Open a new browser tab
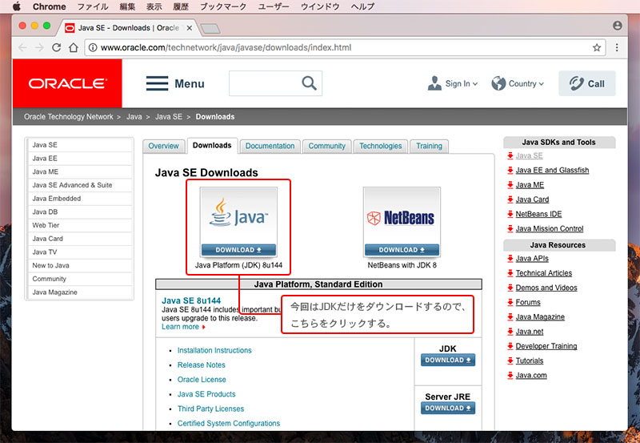 point(210,28)
